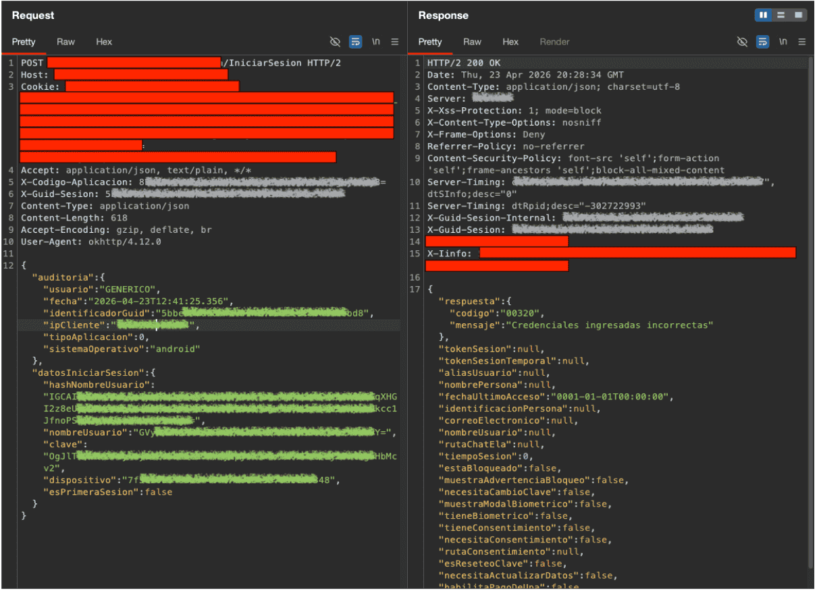Click the "hashNombreUsuario" key
This screenshot has width=817, height=591.
pyautogui.click(x=97, y=385)
